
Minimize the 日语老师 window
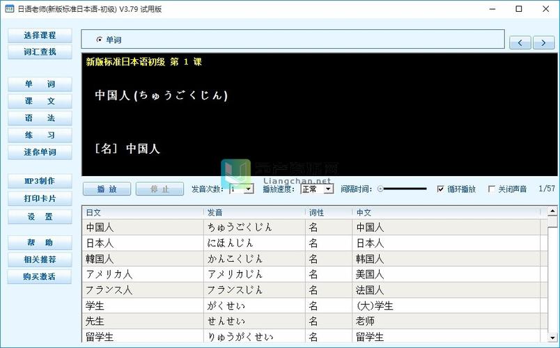(492, 9)
